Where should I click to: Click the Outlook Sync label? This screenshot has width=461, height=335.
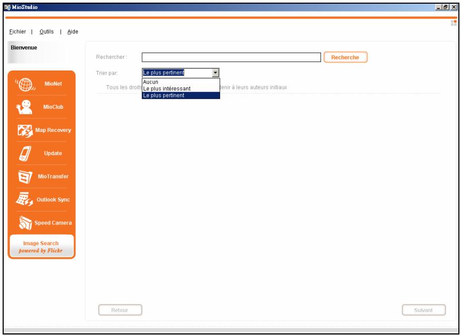pyautogui.click(x=53, y=200)
